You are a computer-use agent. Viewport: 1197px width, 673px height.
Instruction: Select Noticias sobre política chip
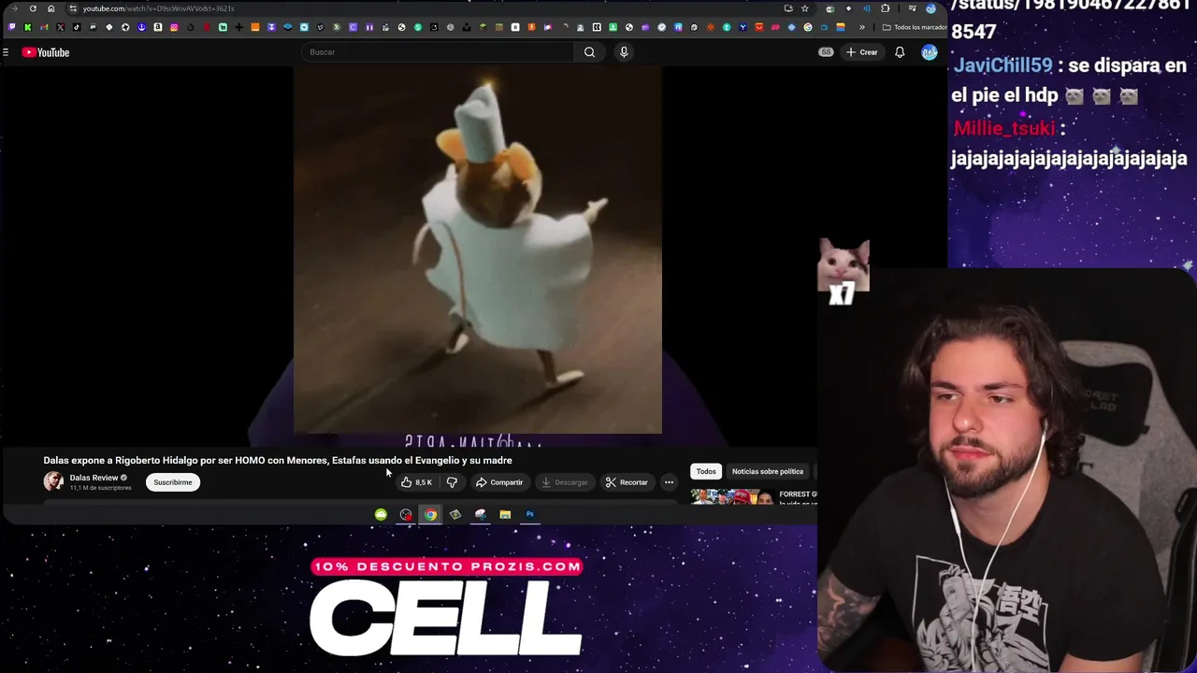click(x=768, y=471)
